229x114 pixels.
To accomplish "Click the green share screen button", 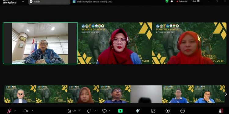I will (x=120, y=111).
